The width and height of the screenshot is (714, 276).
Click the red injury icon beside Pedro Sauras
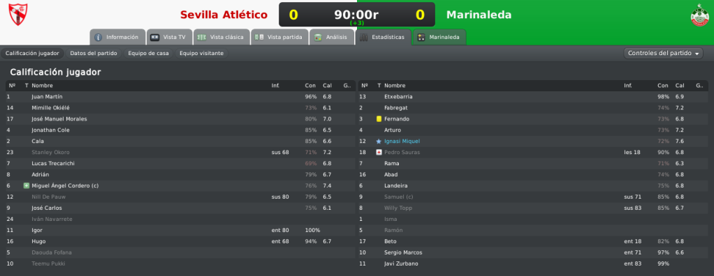click(379, 152)
